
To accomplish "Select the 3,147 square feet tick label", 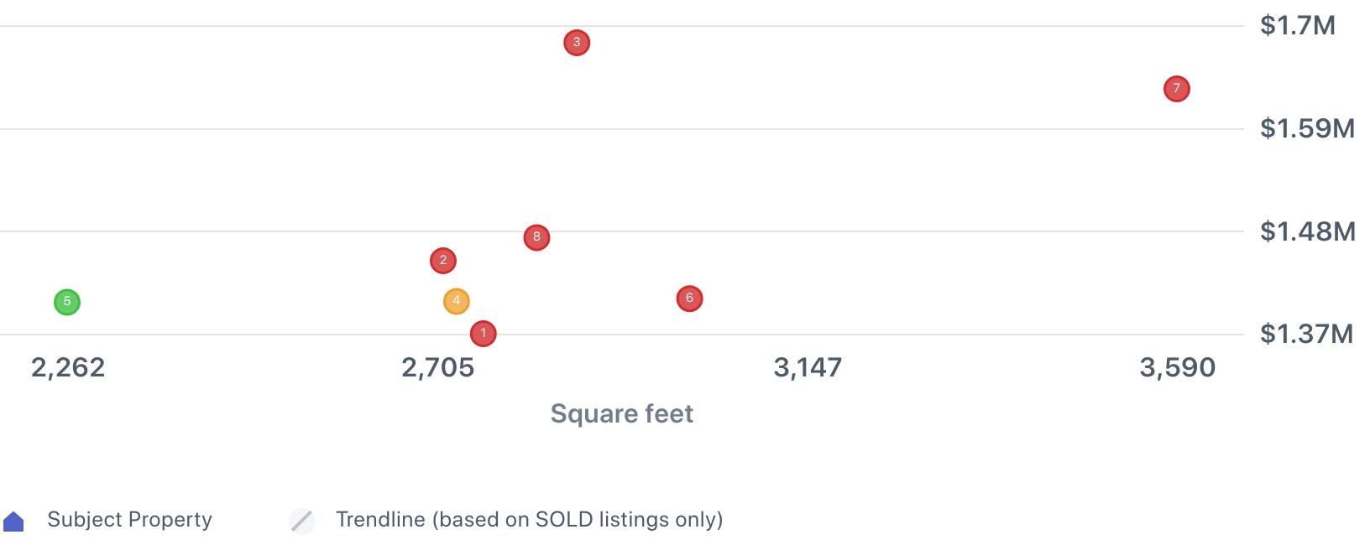I will coord(808,367).
